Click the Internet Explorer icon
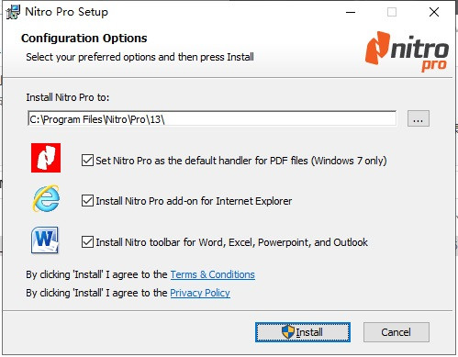 pyautogui.click(x=46, y=198)
